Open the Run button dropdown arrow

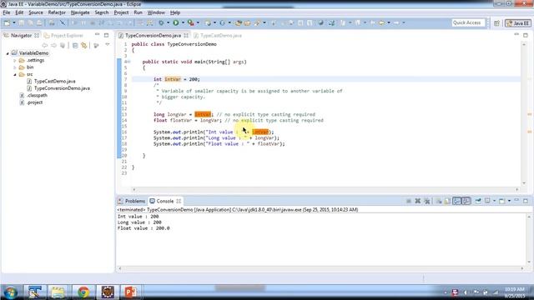coord(183,22)
